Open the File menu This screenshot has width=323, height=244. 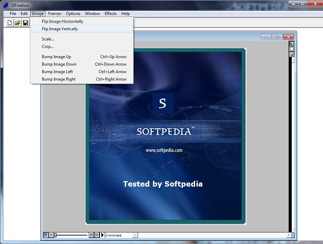pos(13,13)
